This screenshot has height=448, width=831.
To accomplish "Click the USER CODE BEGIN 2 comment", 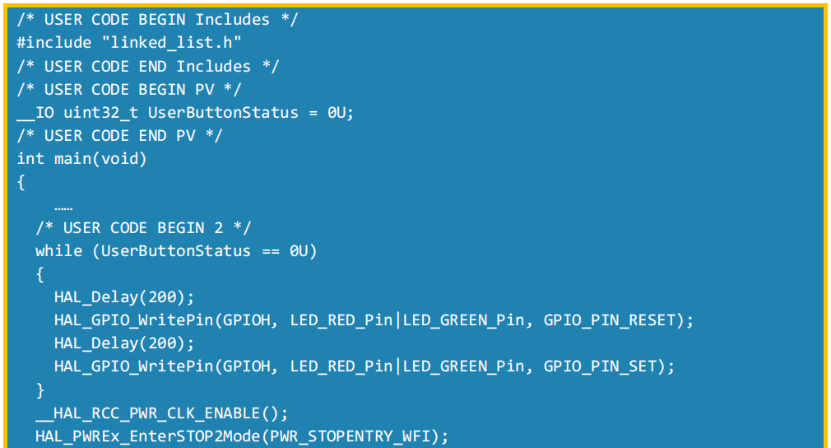I will [x=143, y=228].
